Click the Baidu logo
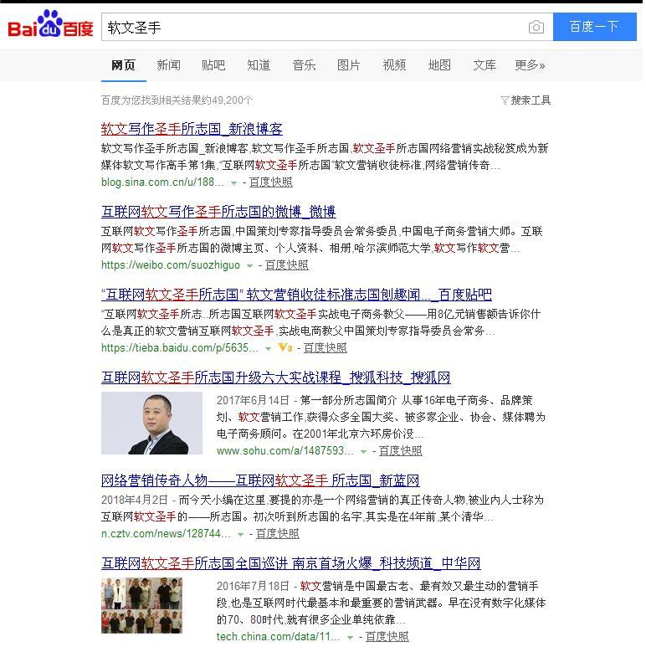The image size is (646, 652). (50, 25)
